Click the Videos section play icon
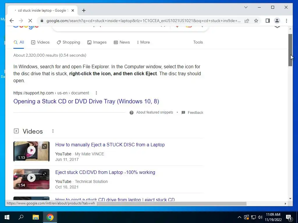298x223 pixels. (x=16, y=131)
